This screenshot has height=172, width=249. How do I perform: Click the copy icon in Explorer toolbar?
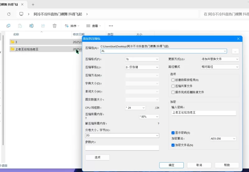click(x=8, y=26)
